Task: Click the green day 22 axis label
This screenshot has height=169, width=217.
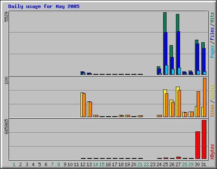Action: tap(146, 164)
